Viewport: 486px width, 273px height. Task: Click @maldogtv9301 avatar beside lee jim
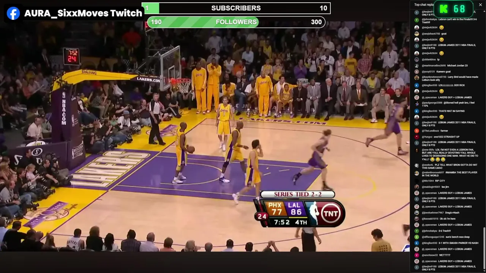(x=417, y=187)
